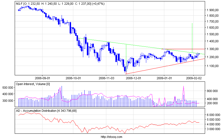The height and width of the screenshot is (139, 222).
Task: Click the 2008-12-01 date label
Action: (133, 78)
